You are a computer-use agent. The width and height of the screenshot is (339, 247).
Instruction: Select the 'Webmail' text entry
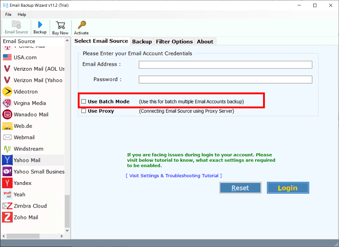24,137
